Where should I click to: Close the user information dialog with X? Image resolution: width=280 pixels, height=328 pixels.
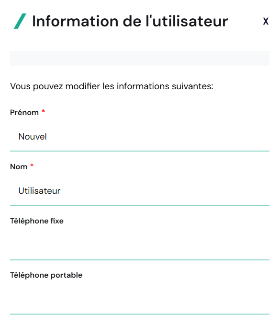[x=266, y=21]
